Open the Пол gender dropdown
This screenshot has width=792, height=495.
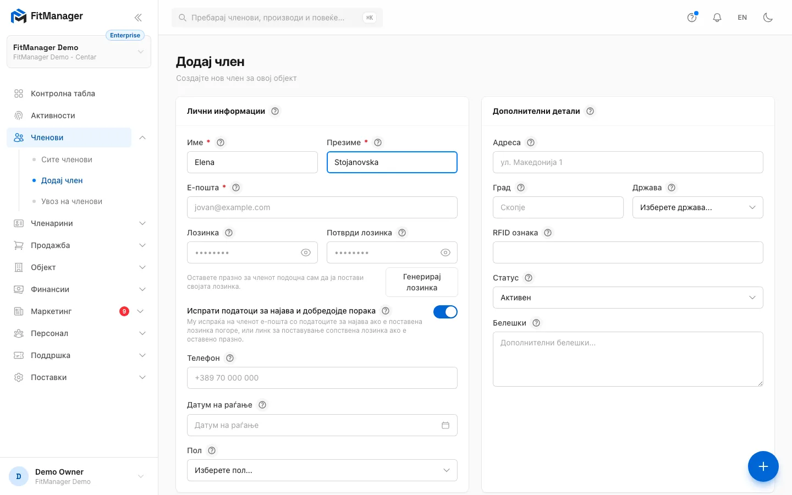(x=322, y=470)
